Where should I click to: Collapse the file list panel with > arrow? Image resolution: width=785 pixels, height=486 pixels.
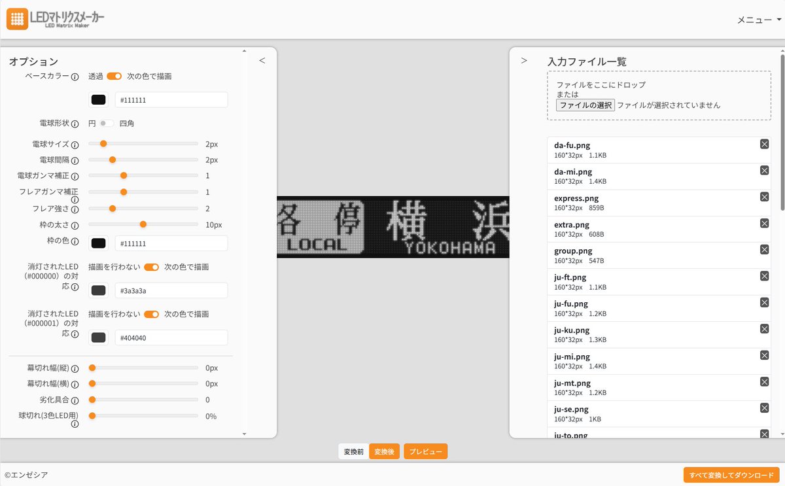point(524,60)
